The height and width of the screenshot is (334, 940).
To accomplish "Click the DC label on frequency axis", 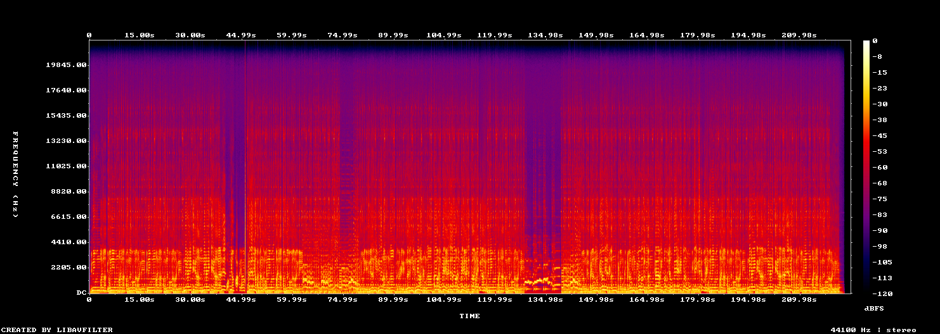I will (x=81, y=293).
